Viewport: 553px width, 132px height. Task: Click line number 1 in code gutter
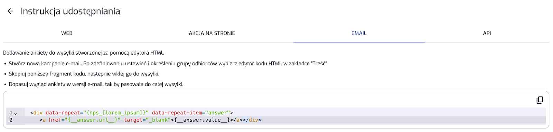(11, 113)
